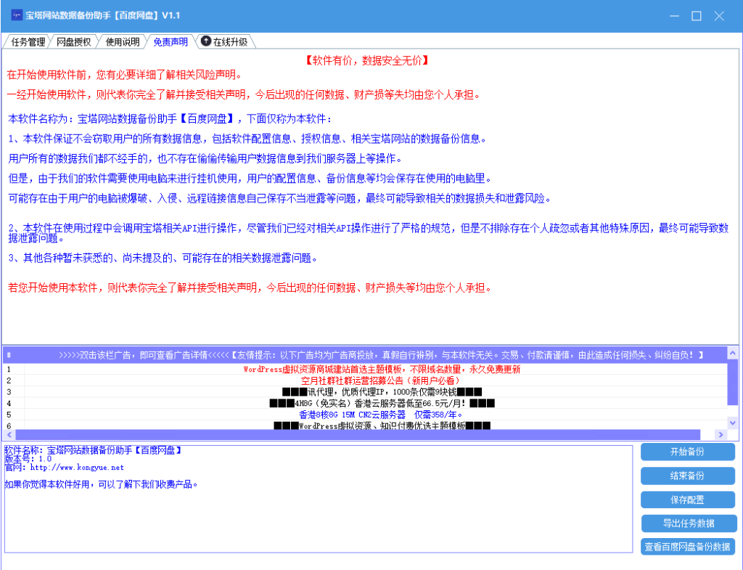Click the log line 如果你觉得本软件好用
Screen dimensions: 743x570
point(101,484)
